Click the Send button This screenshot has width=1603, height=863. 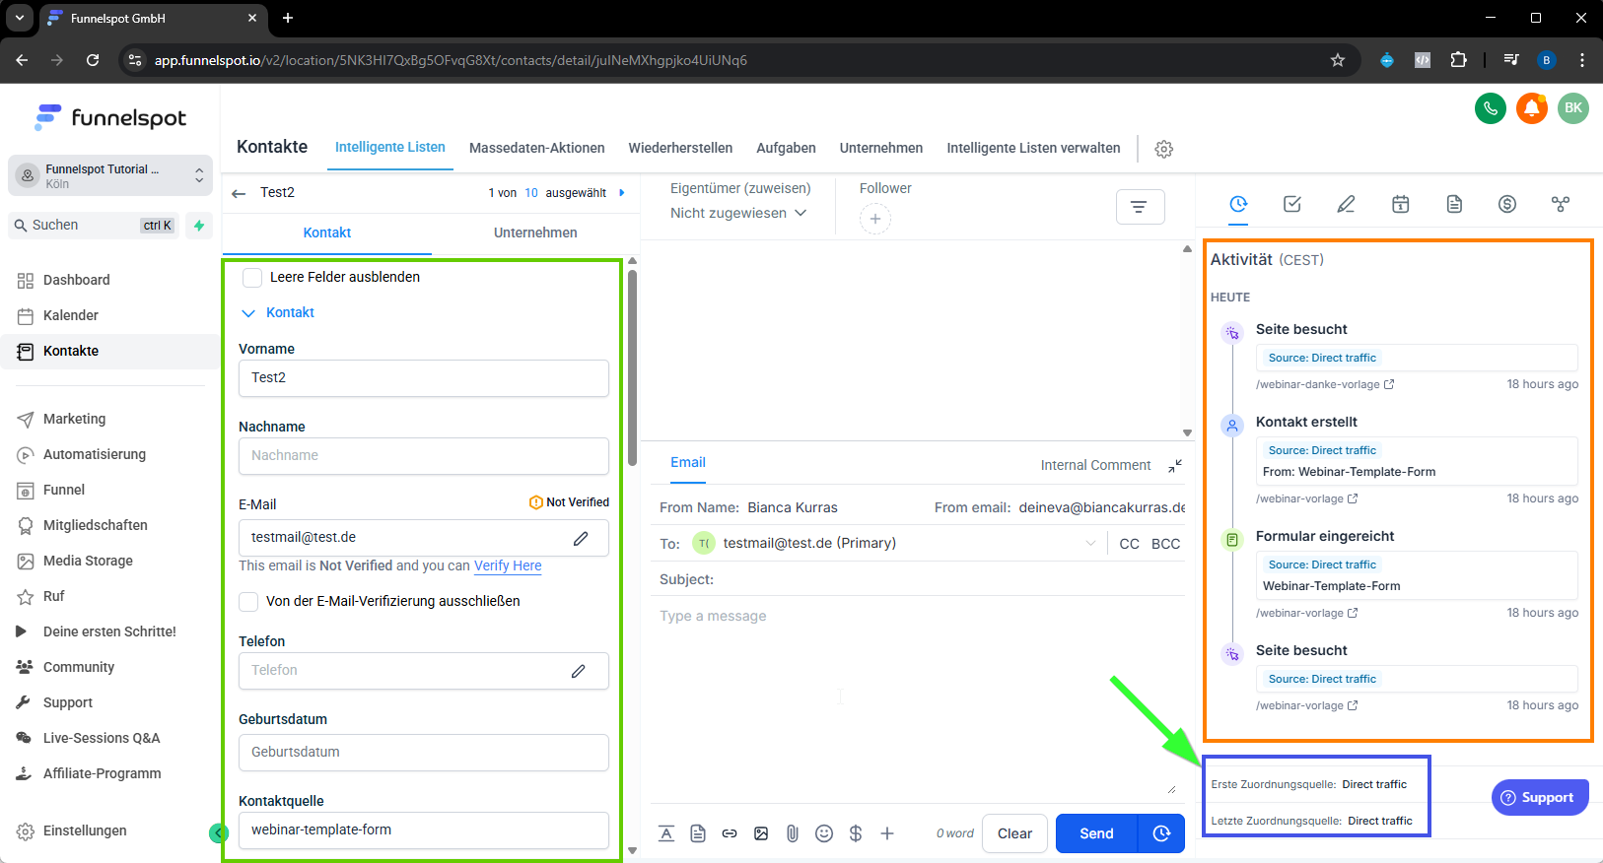(1096, 833)
